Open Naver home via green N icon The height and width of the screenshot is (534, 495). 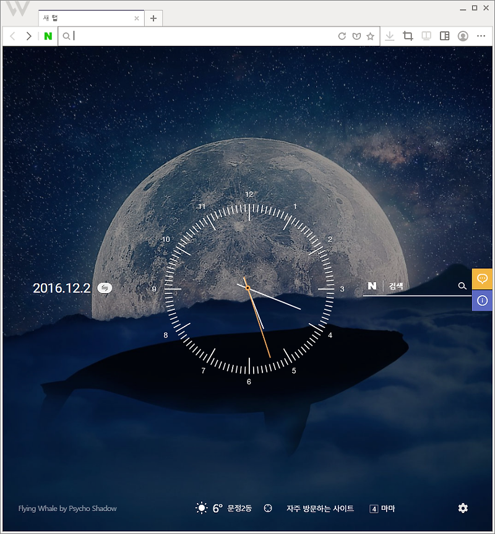point(48,36)
